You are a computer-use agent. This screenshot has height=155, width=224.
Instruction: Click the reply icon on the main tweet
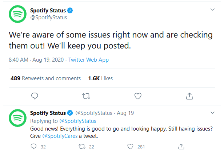coord(35,96)
